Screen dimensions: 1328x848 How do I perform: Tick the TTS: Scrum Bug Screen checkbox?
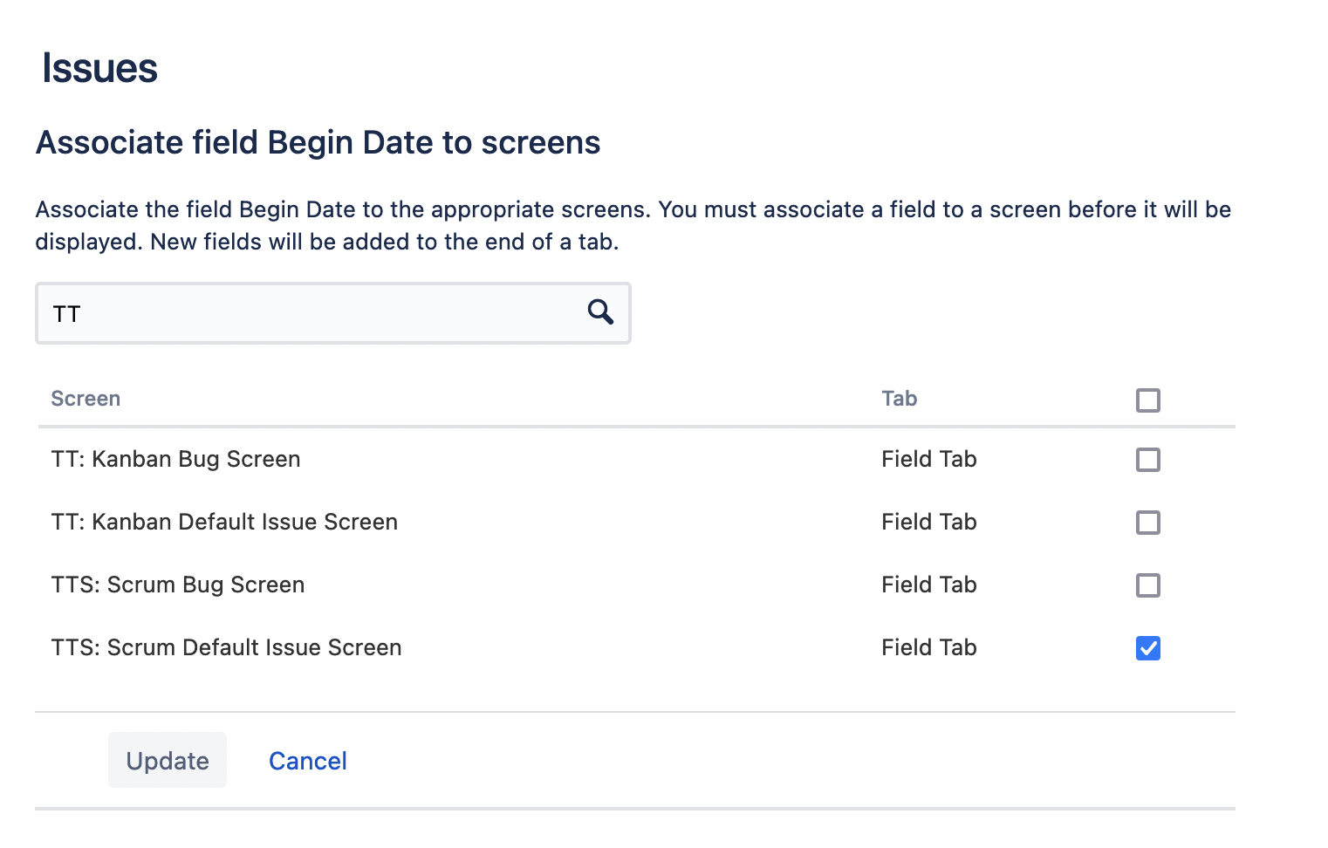coord(1147,585)
